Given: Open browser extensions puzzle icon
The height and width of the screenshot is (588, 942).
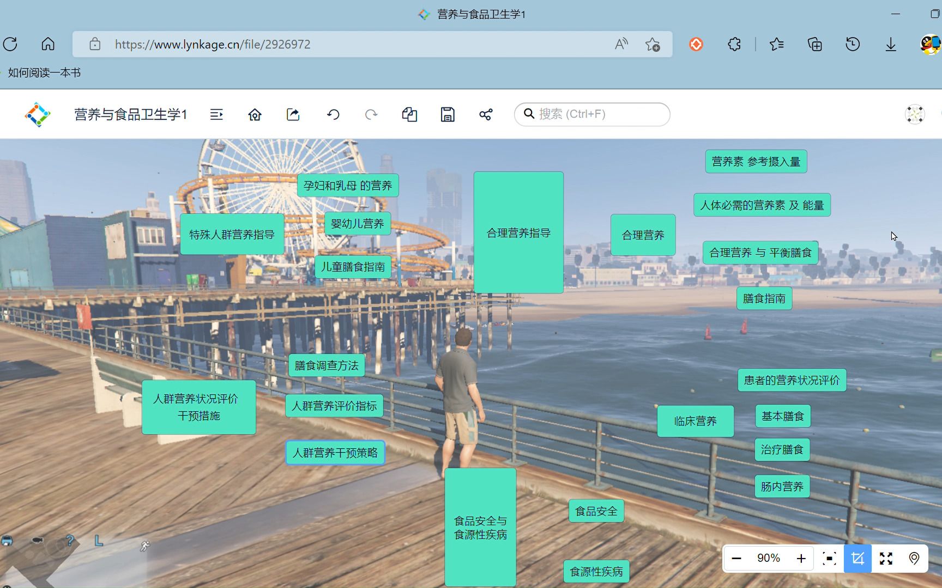Looking at the screenshot, I should point(734,44).
